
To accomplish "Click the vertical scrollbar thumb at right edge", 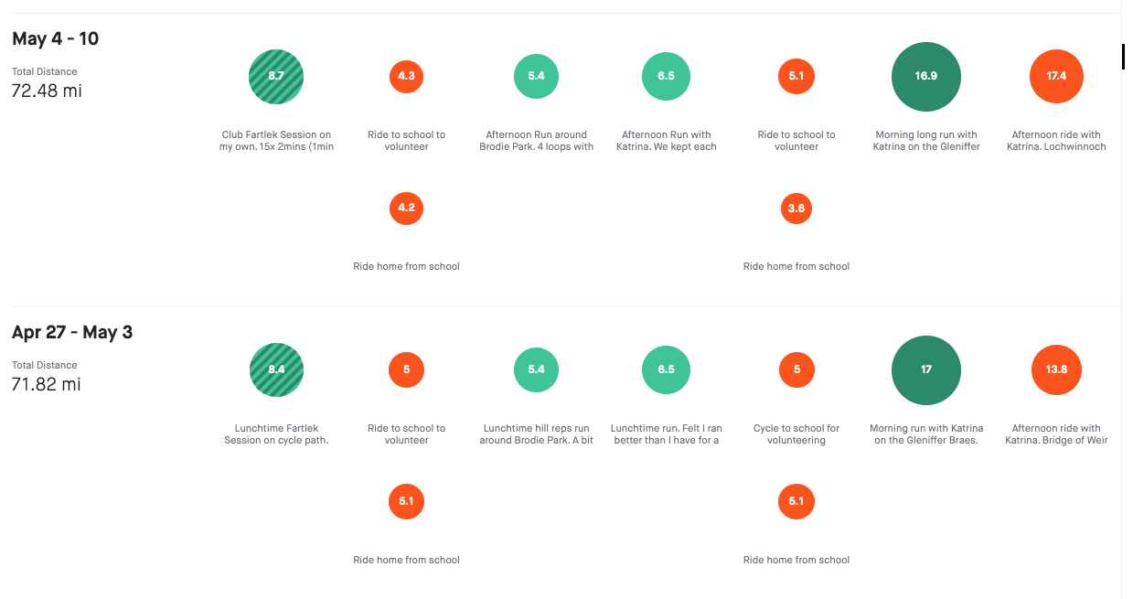I will pos(1123,56).
